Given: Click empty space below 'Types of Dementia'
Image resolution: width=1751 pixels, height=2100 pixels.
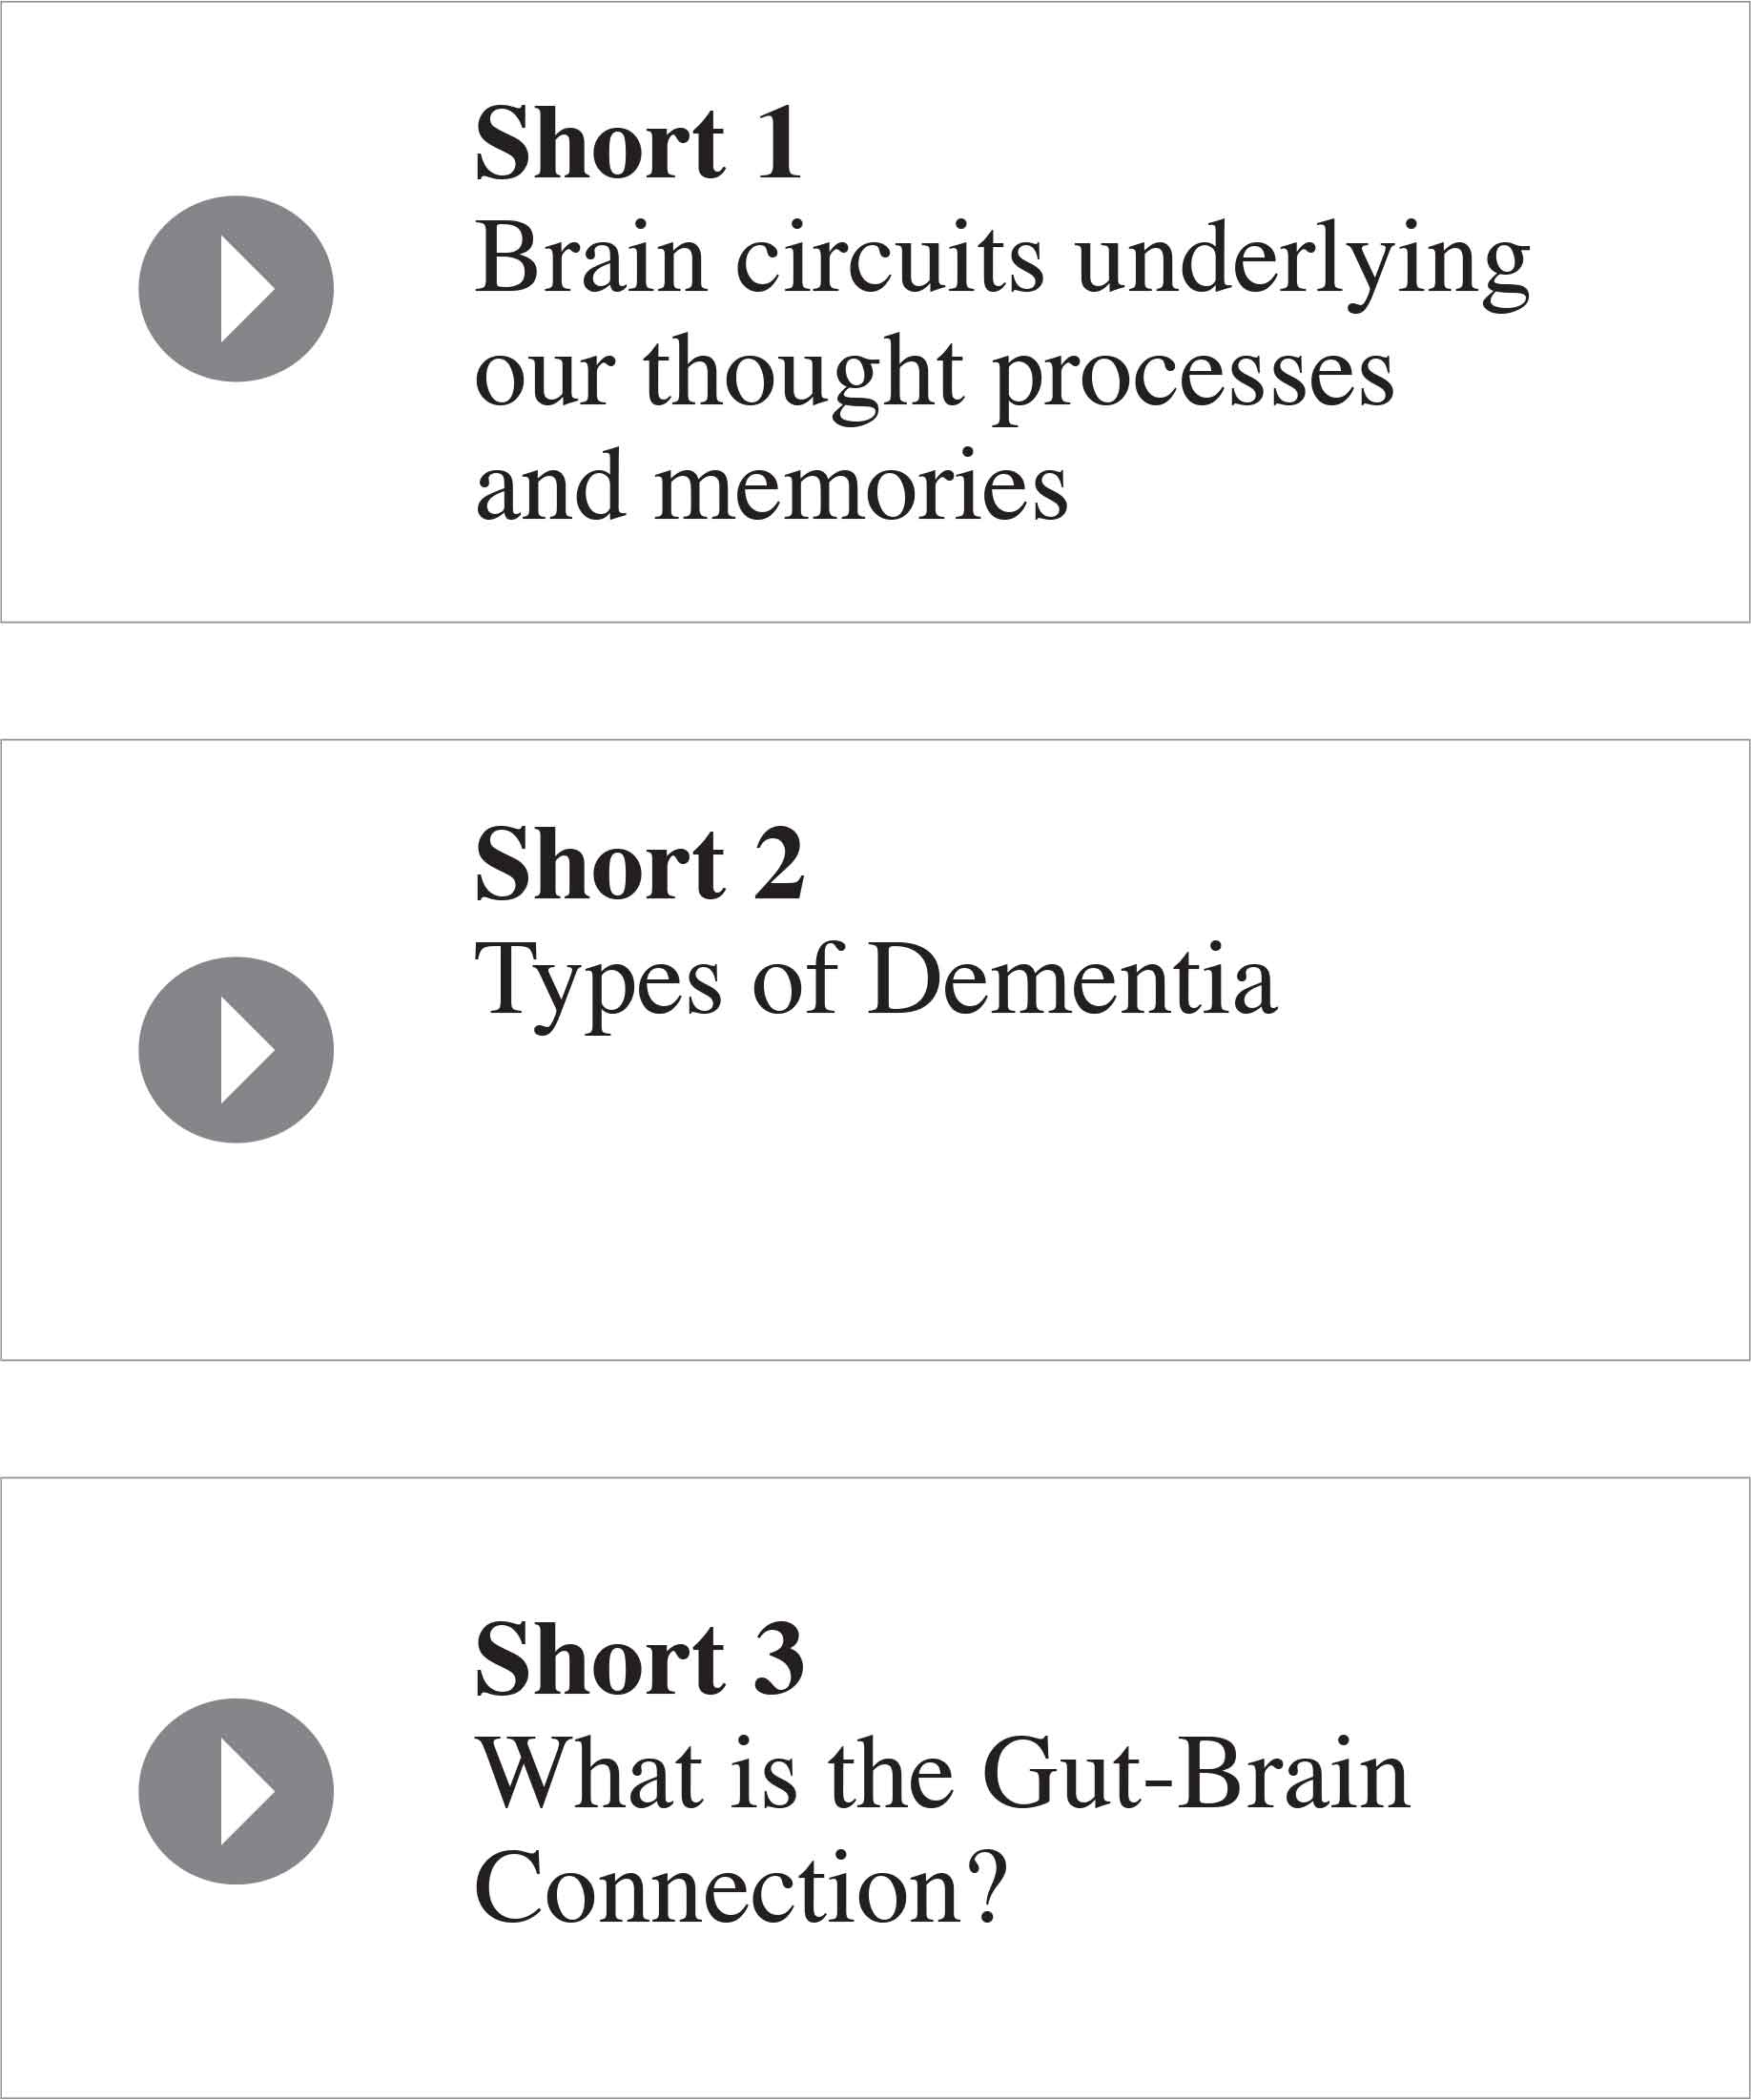Looking at the screenshot, I should (x=1000, y=1200).
